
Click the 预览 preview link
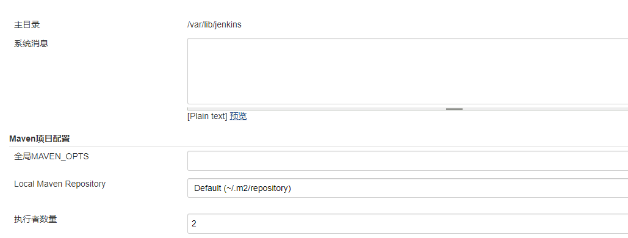[238, 117]
